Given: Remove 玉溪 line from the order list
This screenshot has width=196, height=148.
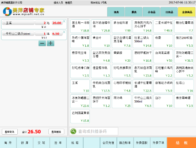Looking at the screenshot, I should tap(64, 21).
